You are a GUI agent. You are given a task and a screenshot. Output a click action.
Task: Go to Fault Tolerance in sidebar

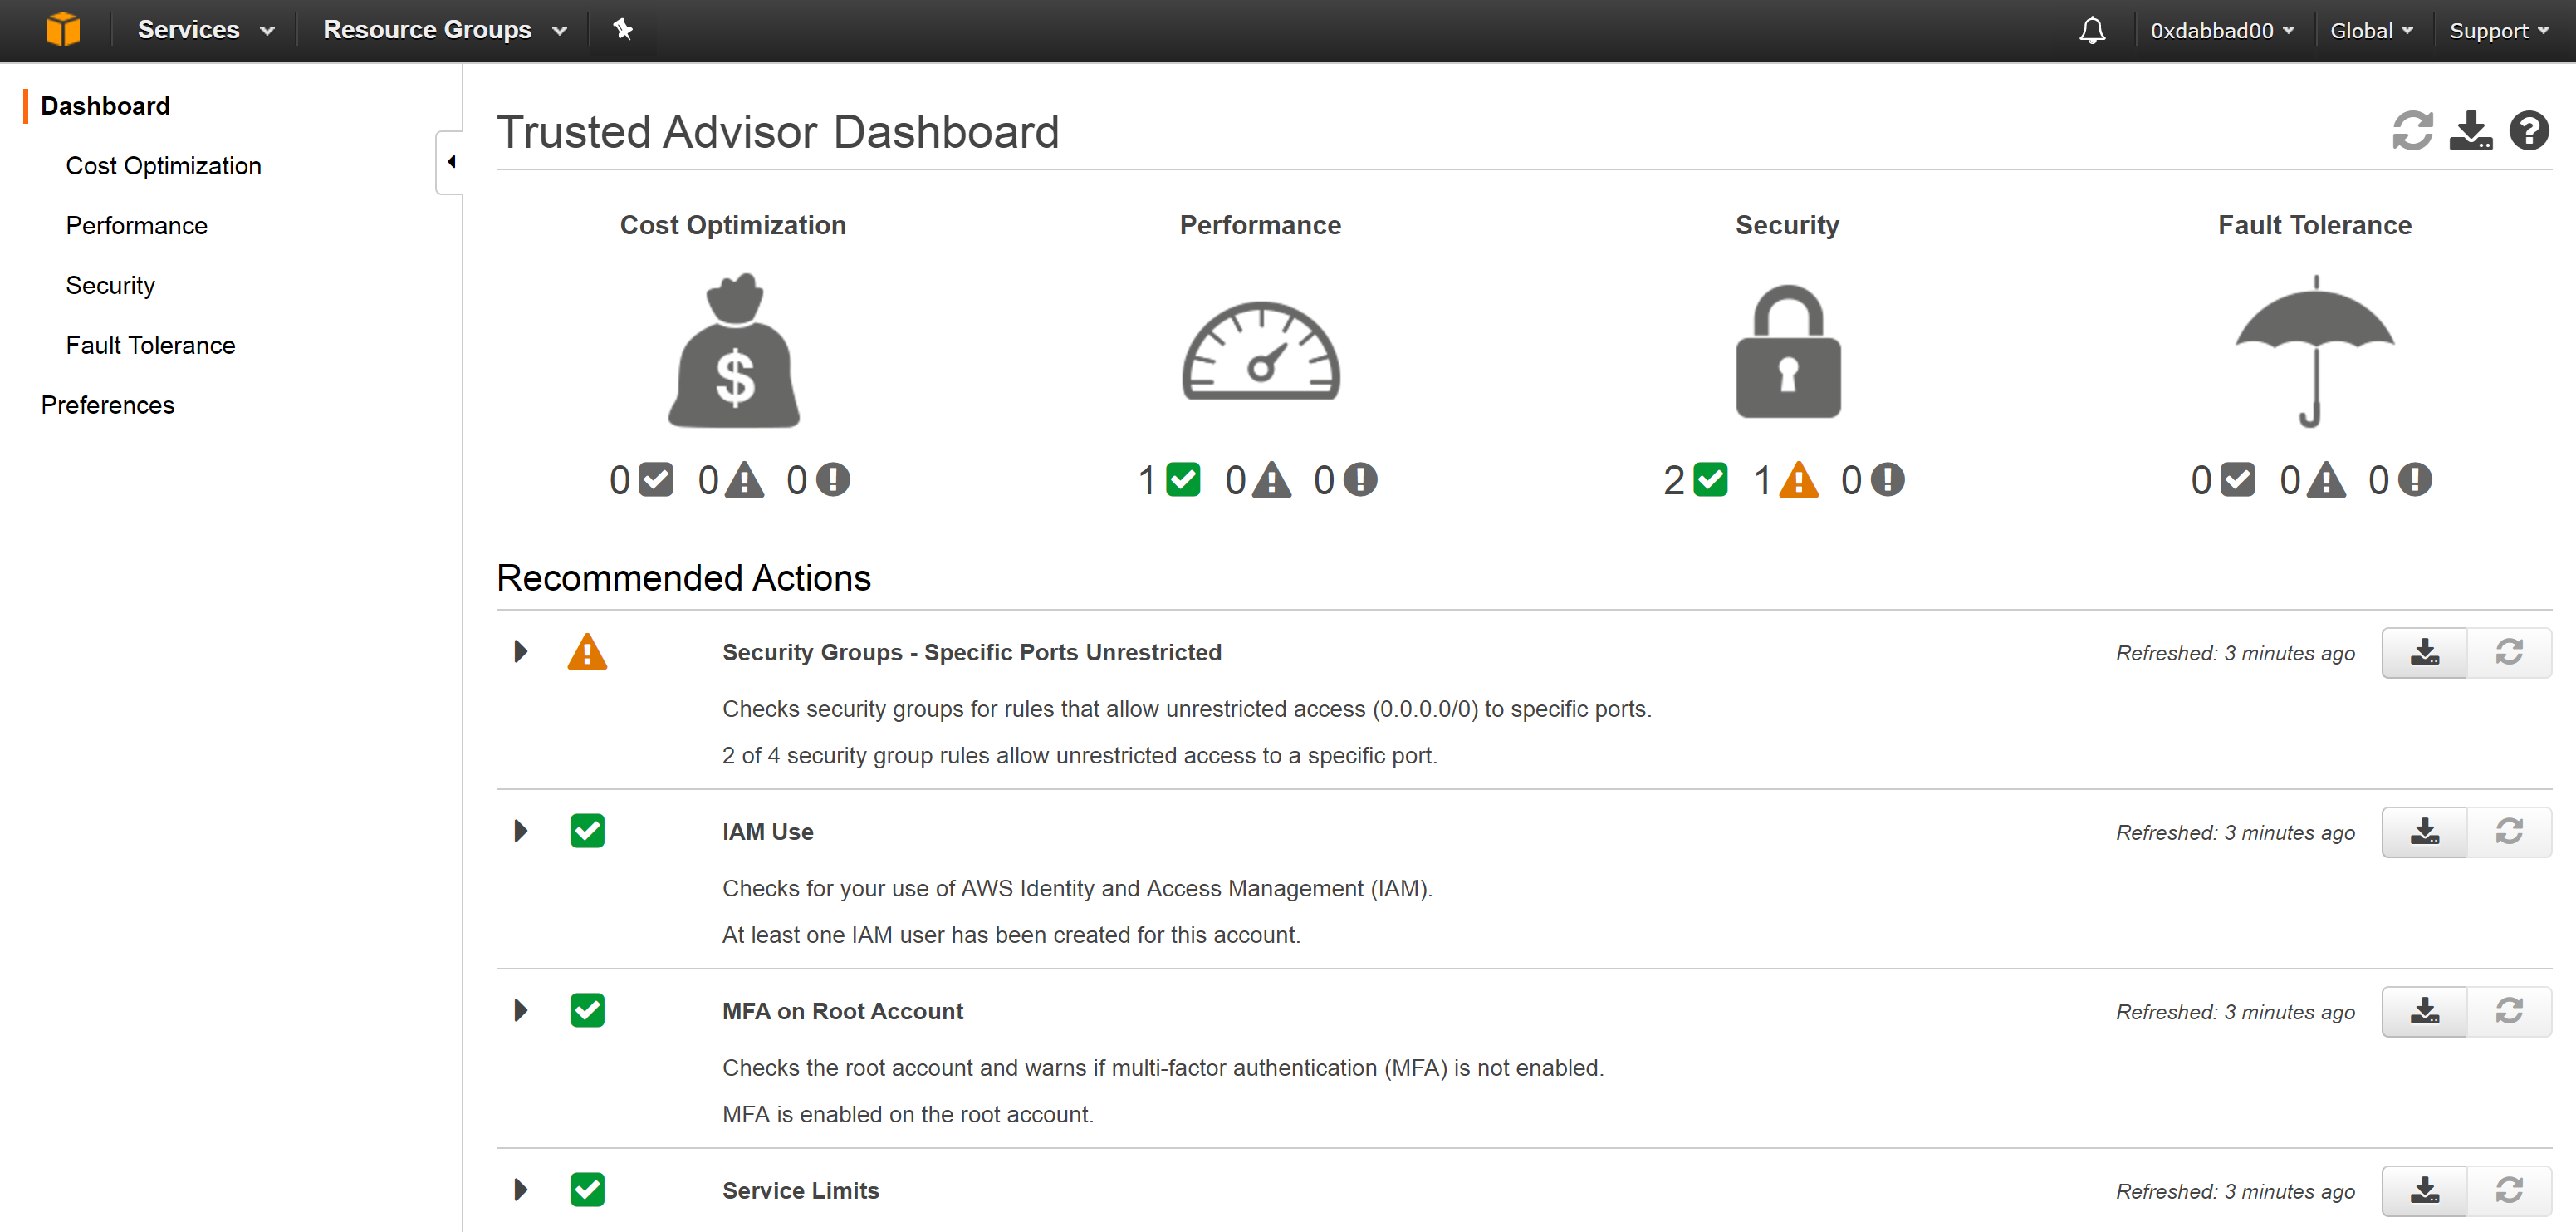click(x=150, y=346)
